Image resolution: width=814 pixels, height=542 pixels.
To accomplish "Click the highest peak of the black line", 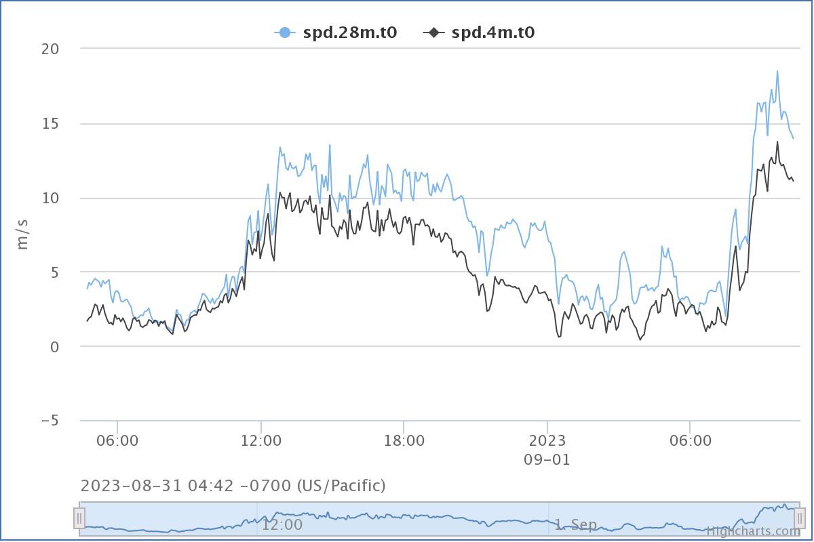I will coord(777,142).
